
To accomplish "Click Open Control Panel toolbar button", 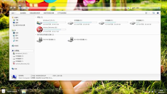I will [x=62, y=13].
